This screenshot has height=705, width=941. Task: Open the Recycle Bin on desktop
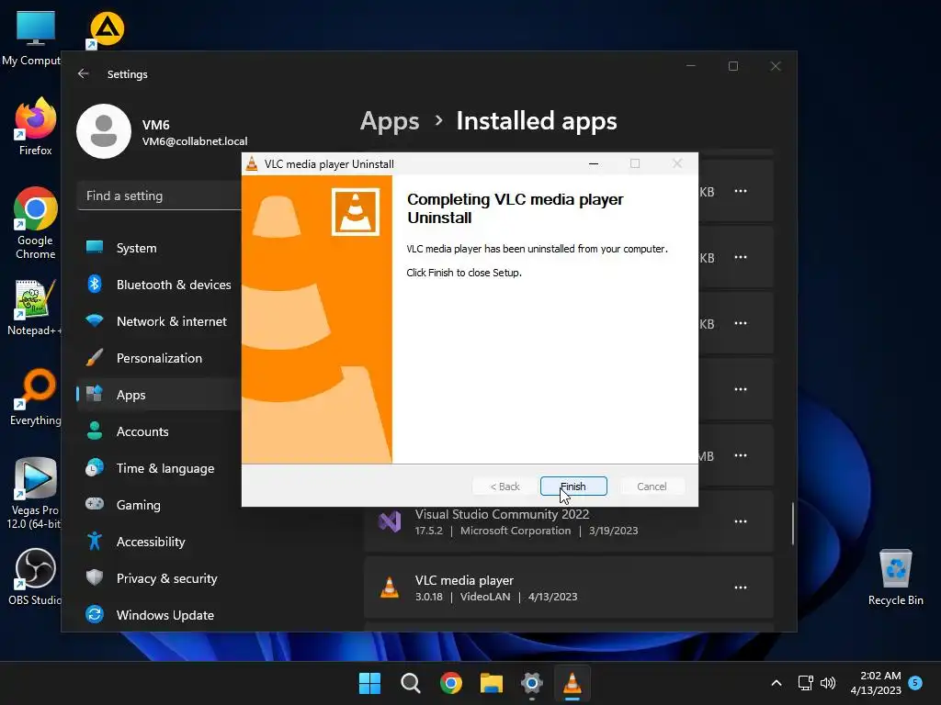coord(895,577)
